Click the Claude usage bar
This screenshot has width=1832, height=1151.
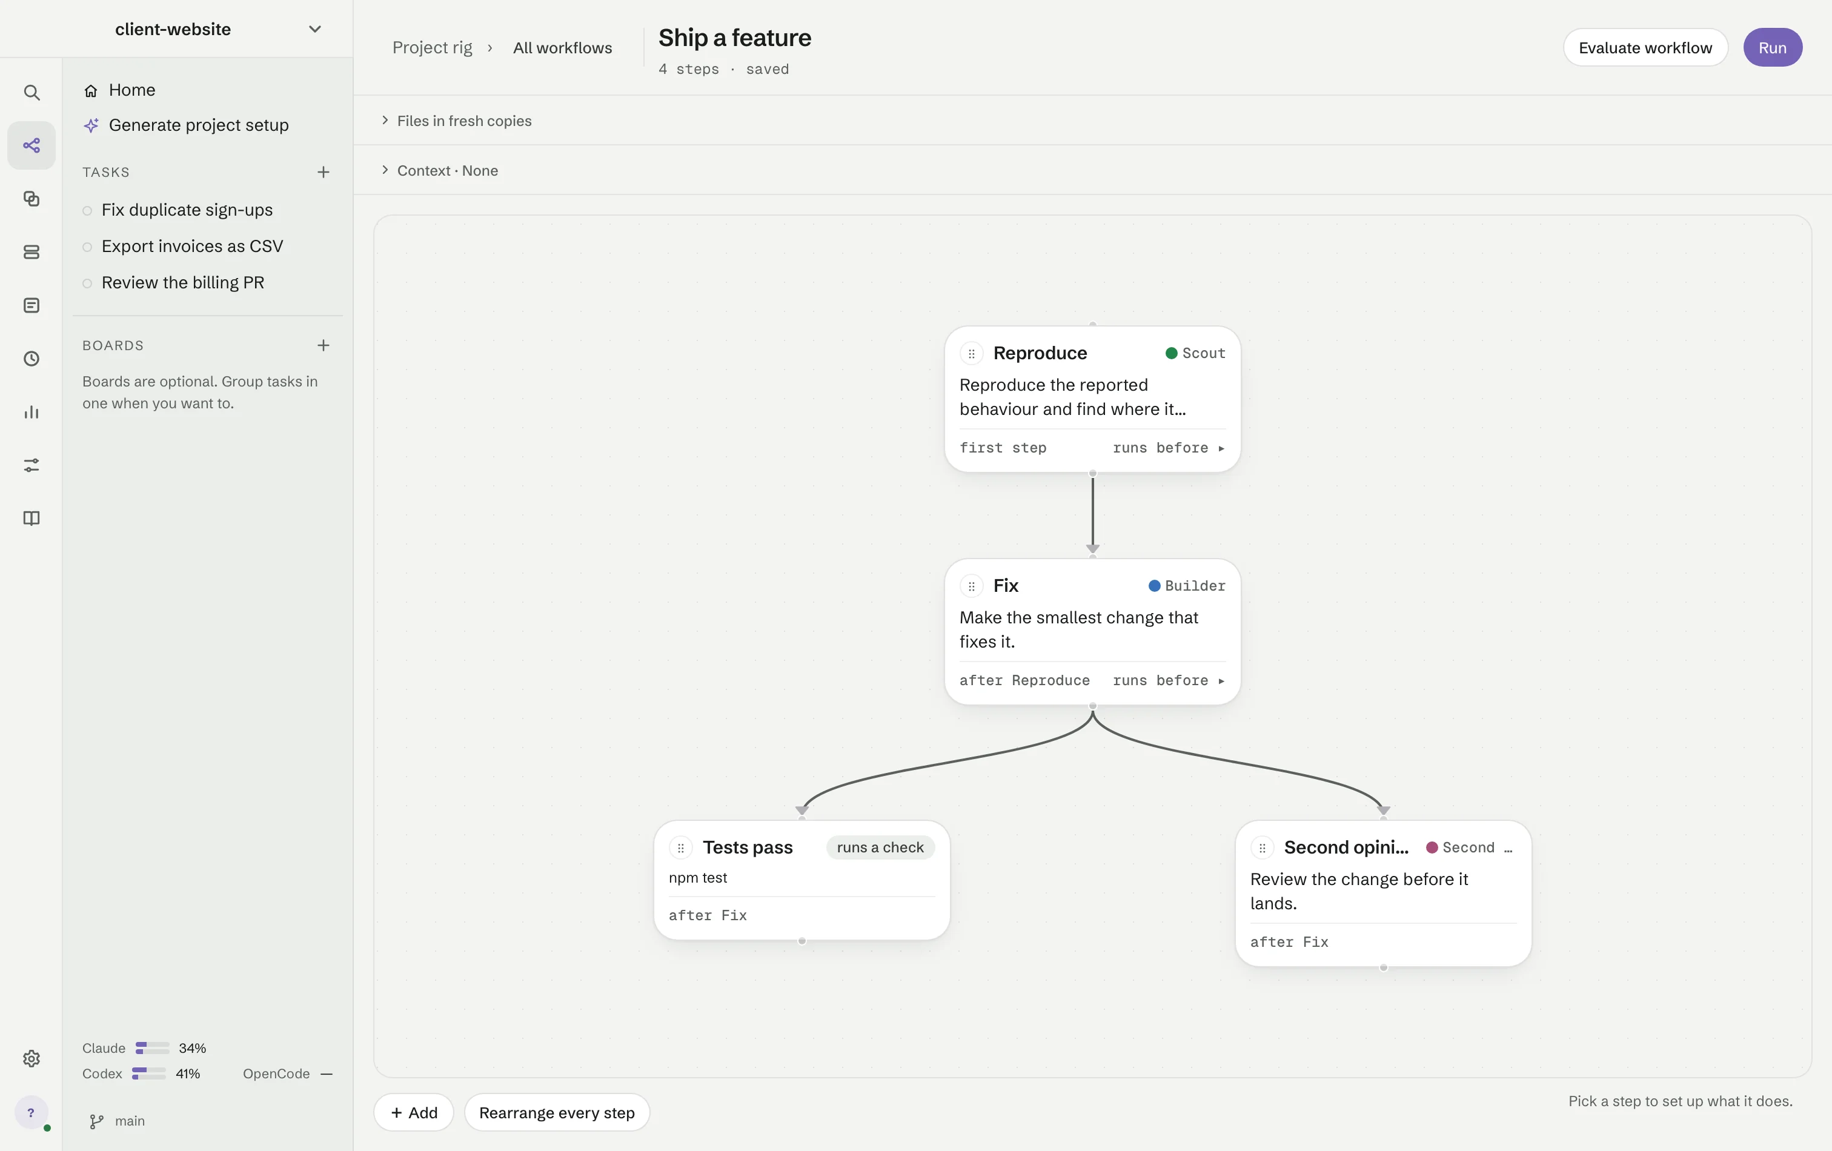(152, 1048)
